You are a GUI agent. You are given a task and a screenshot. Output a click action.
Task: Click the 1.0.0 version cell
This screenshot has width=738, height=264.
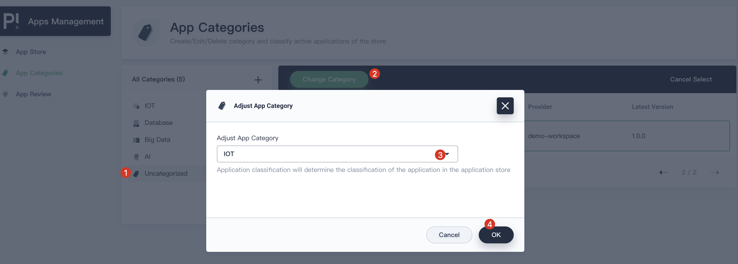[x=638, y=136]
